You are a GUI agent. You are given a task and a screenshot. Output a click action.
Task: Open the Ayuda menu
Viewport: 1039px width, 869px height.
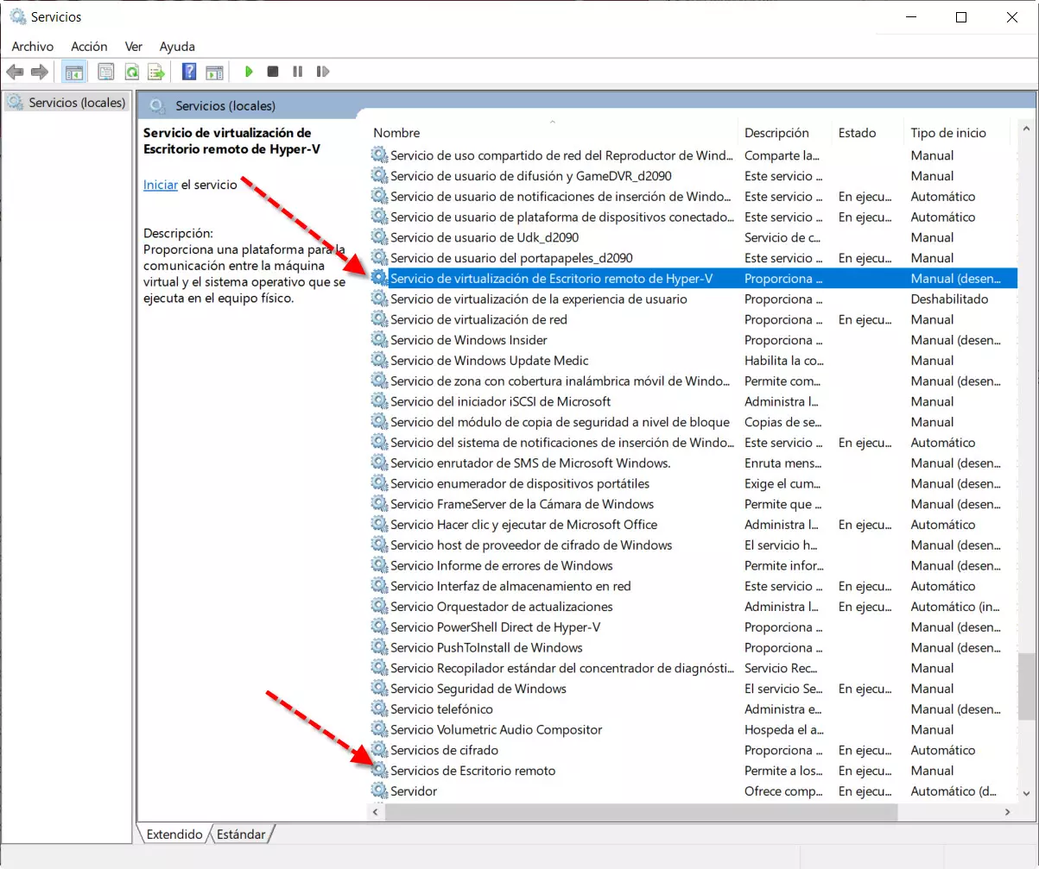click(x=177, y=47)
